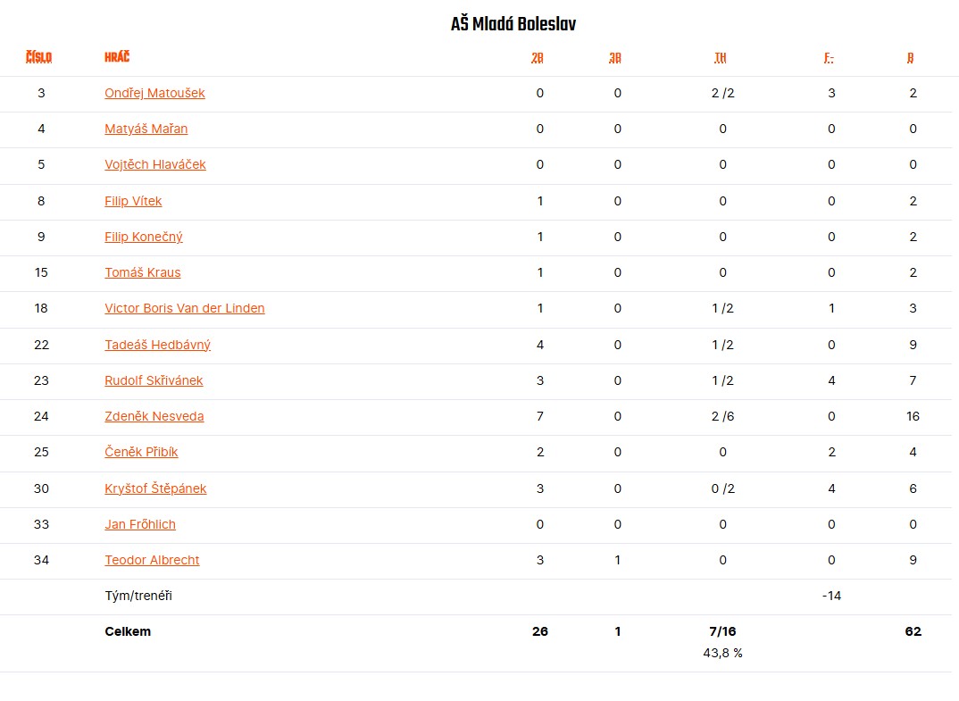
Task: Click the Rudolf Skřivánek link
Action: pyautogui.click(x=154, y=380)
